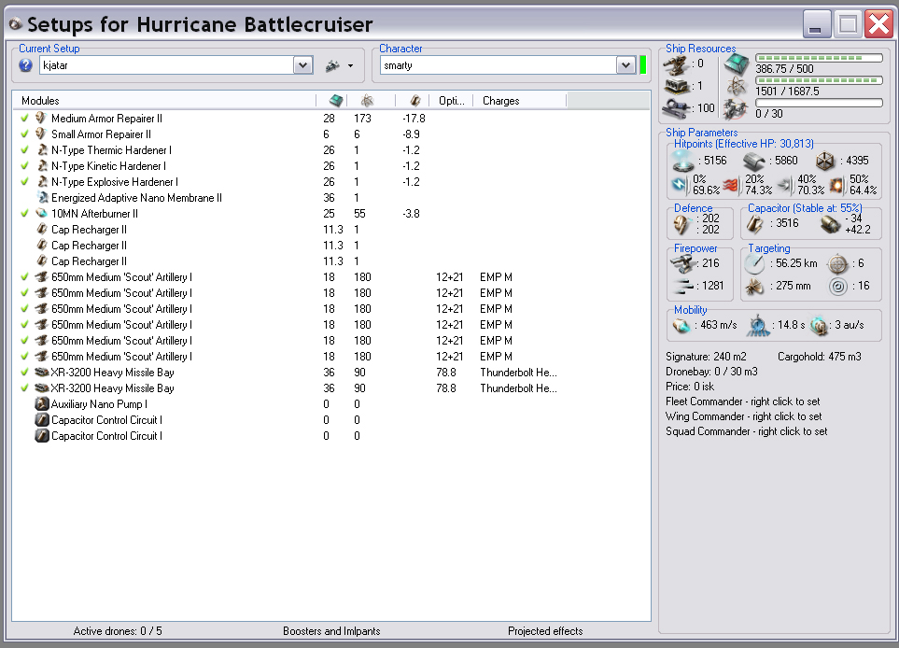
Task: Click the structure hitpoints icon
Action: click(826, 161)
